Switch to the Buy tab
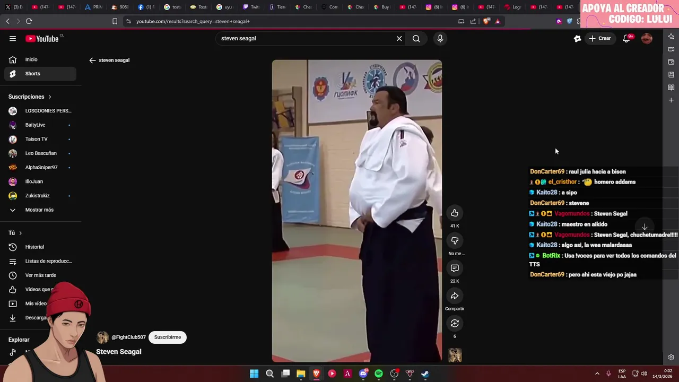The height and width of the screenshot is (382, 679). click(x=381, y=7)
